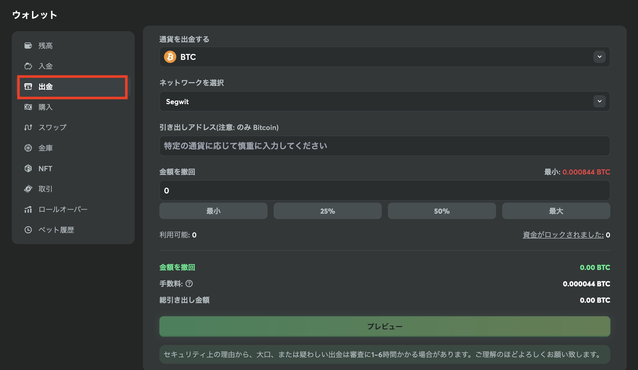Open the 金庫 vault section
Screen dimensions: 638x370
[x=73, y=148]
